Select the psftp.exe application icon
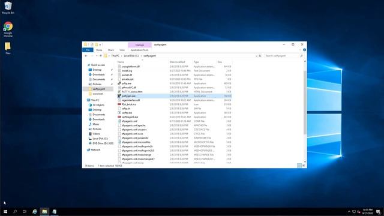 pos(119,83)
